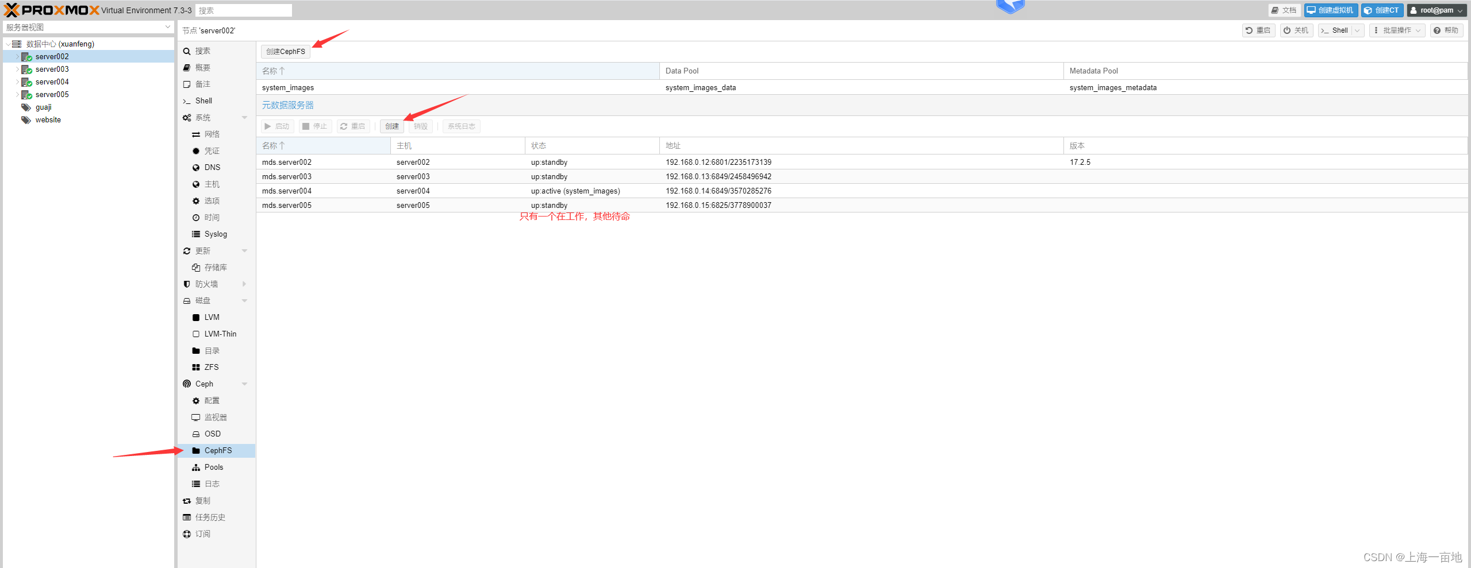Viewport: 1471px width, 568px height.
Task: Expand the server004 tree node
Action: pyautogui.click(x=17, y=82)
